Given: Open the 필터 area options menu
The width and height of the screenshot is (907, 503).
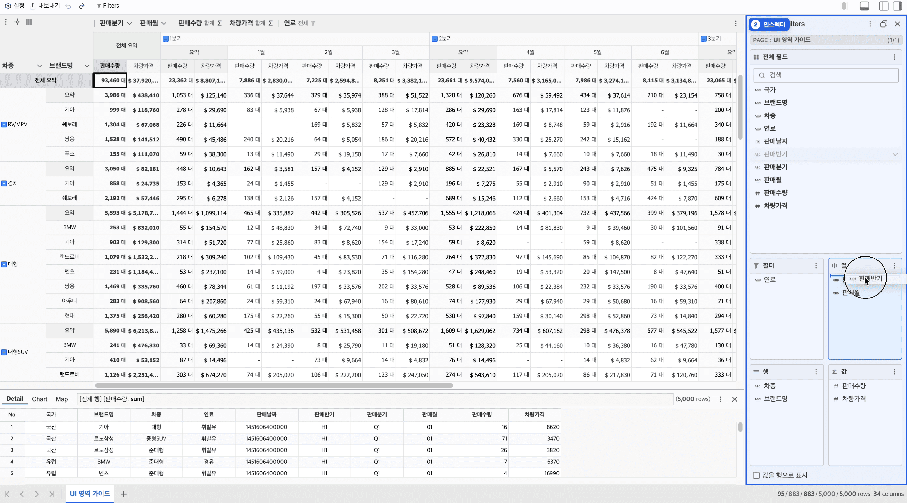Looking at the screenshot, I should pyautogui.click(x=816, y=266).
